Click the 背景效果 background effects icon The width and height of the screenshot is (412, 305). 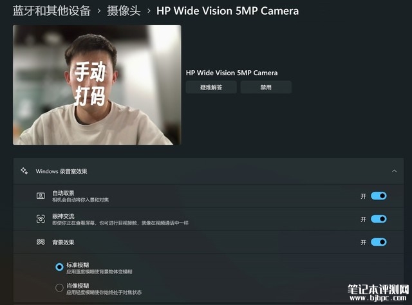(x=41, y=242)
